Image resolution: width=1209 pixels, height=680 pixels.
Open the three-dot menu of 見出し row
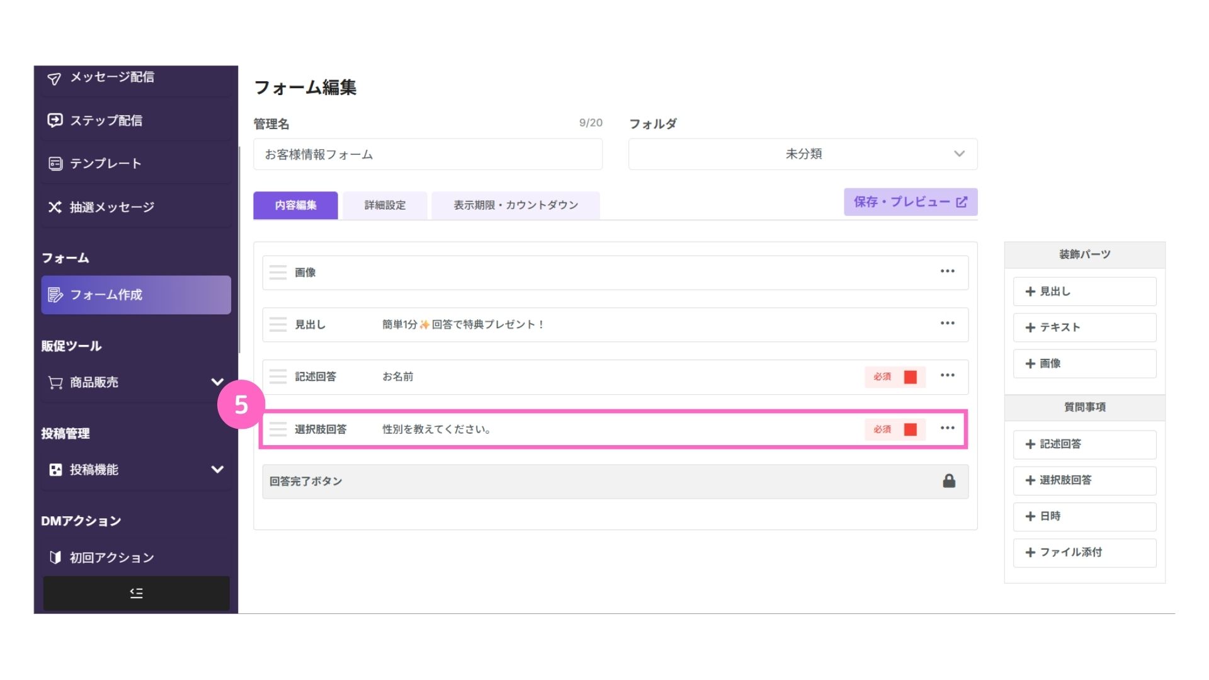tap(948, 324)
